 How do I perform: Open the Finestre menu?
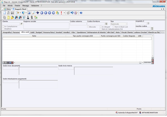tap(17, 5)
